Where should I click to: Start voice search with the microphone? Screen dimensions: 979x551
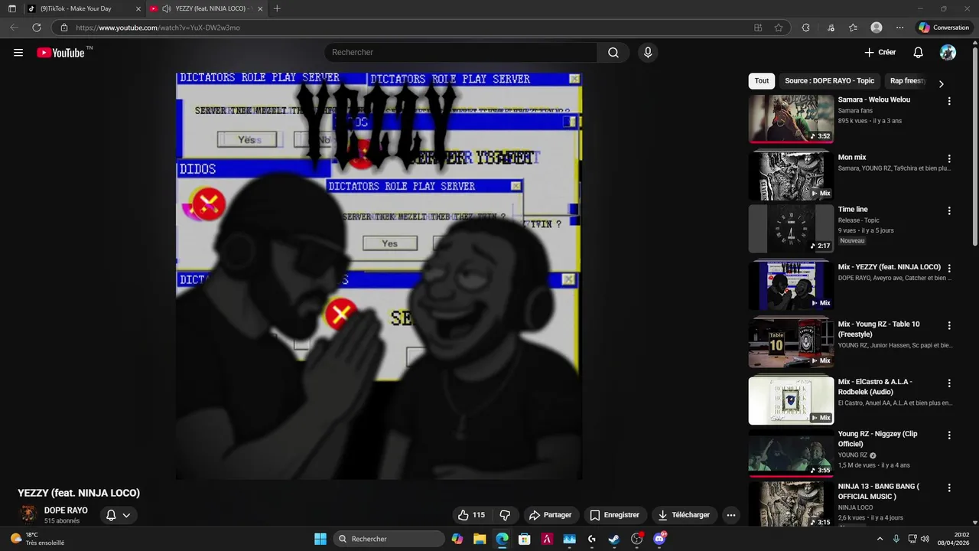coord(648,52)
